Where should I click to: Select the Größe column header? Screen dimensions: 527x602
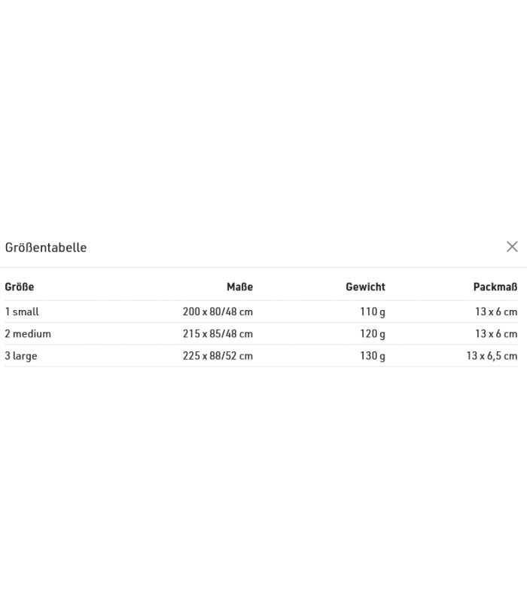20,287
